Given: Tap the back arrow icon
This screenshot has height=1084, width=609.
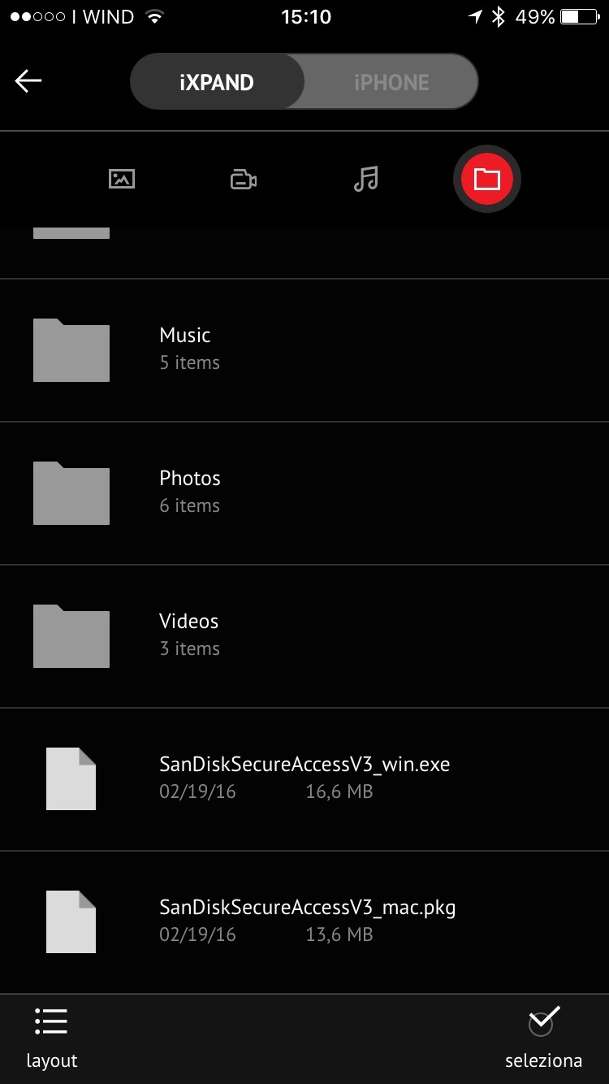Looking at the screenshot, I should (x=28, y=80).
